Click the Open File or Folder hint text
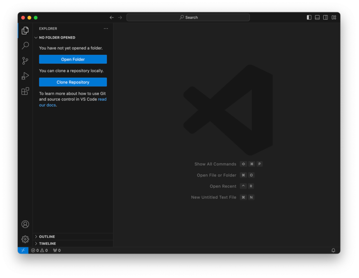This screenshot has width=359, height=278. [x=217, y=175]
